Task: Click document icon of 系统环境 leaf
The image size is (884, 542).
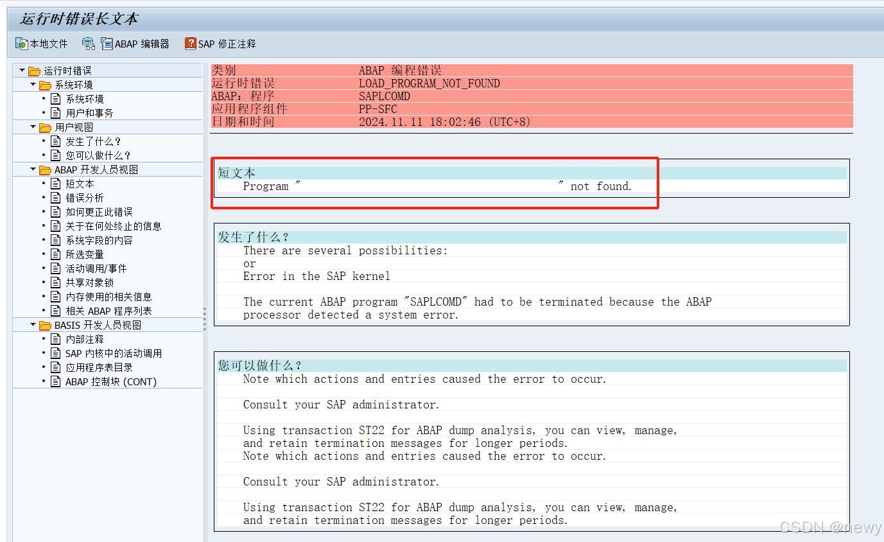Action: pos(56,99)
